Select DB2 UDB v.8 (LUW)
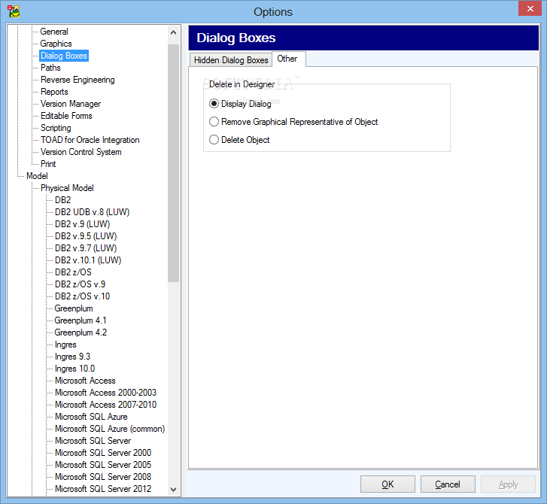This screenshot has height=504, width=547. point(92,212)
